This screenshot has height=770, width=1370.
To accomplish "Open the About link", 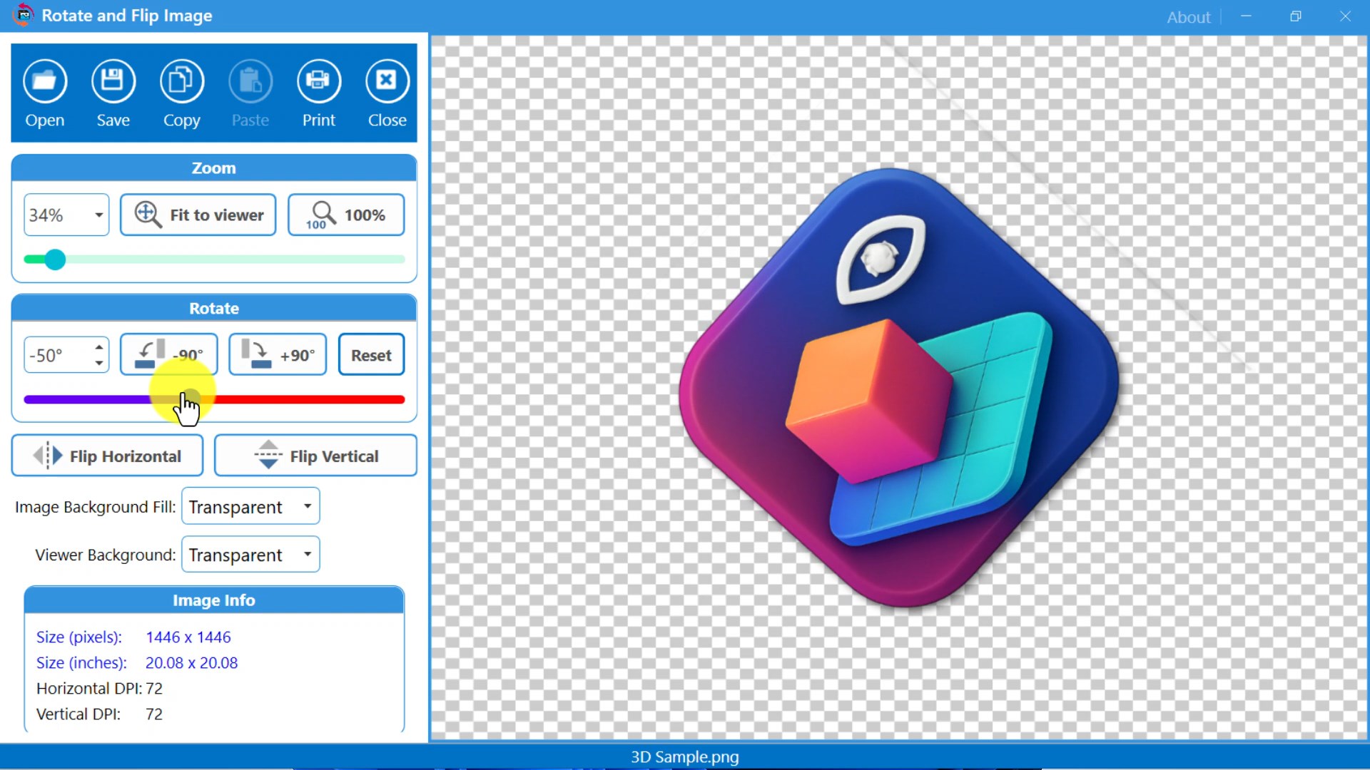I will (x=1188, y=17).
